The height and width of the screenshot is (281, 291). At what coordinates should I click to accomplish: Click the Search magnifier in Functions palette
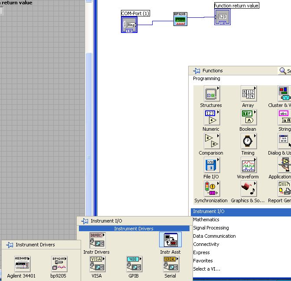pyautogui.click(x=282, y=71)
